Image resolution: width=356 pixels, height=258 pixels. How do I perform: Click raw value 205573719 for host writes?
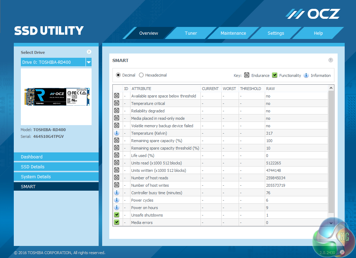click(276, 185)
